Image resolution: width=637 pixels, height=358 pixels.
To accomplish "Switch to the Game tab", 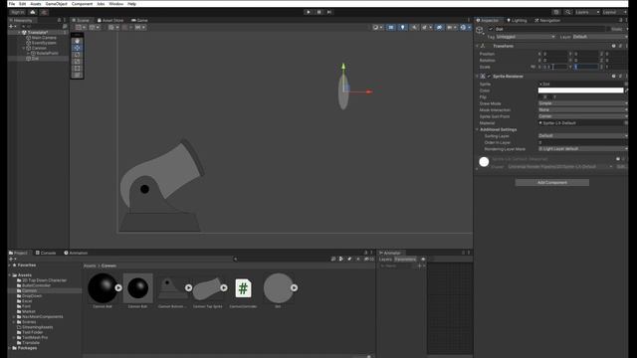I will coord(139,20).
